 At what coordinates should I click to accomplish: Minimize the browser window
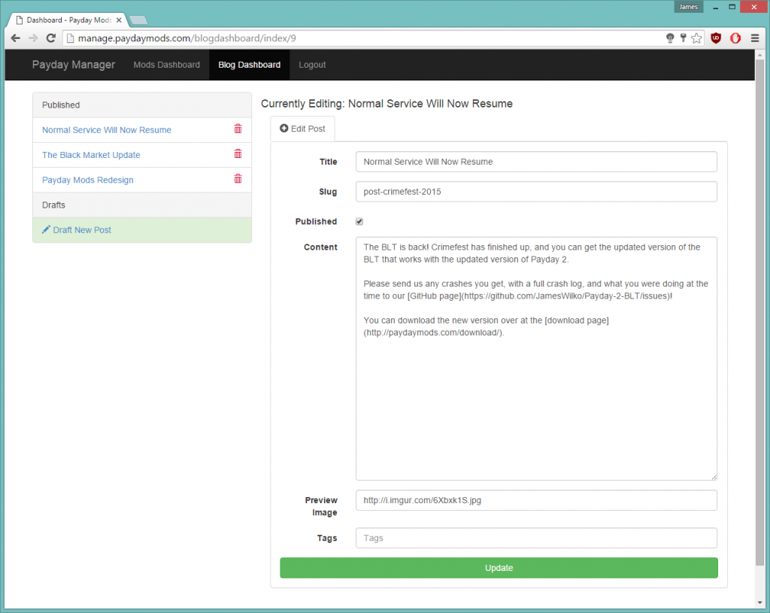[716, 7]
